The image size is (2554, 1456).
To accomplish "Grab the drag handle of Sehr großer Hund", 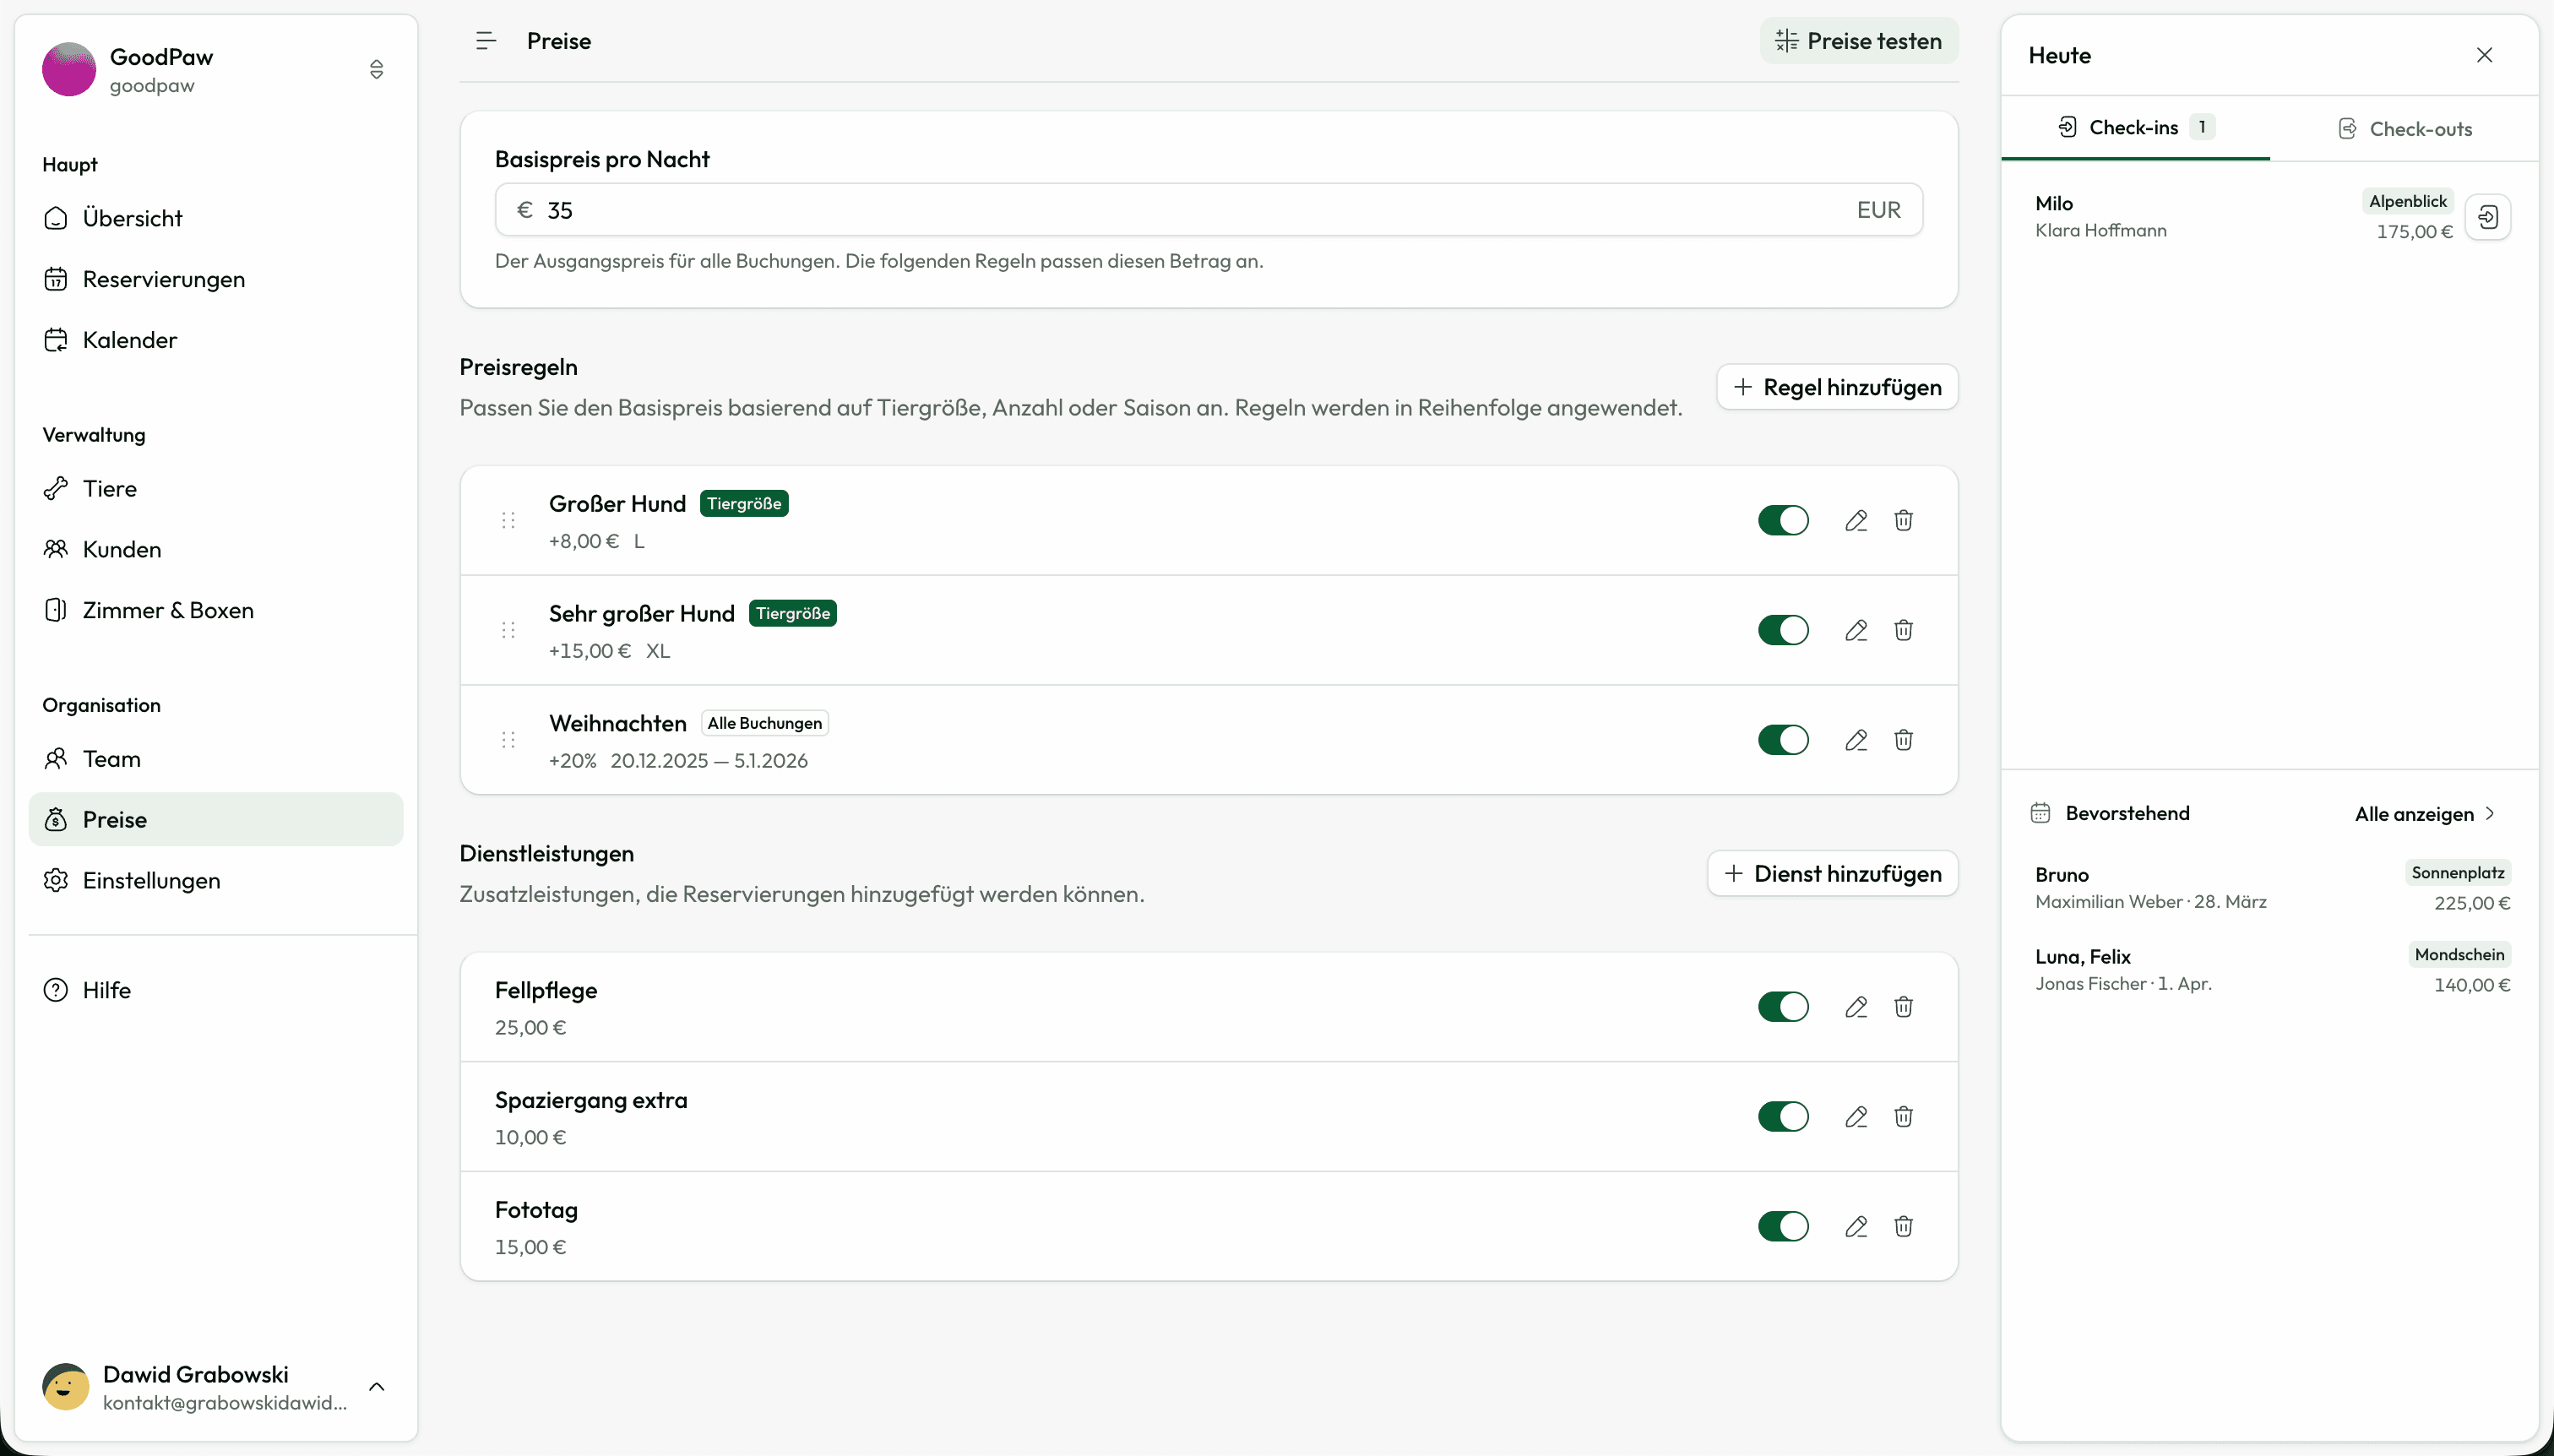I will (x=508, y=630).
